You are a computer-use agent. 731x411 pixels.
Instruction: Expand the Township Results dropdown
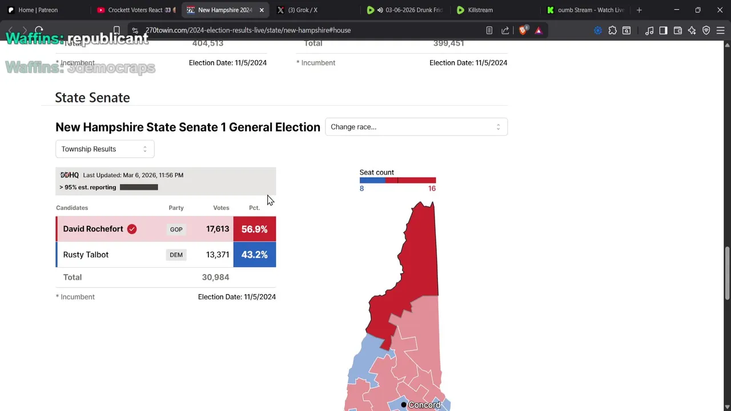pyautogui.click(x=105, y=149)
